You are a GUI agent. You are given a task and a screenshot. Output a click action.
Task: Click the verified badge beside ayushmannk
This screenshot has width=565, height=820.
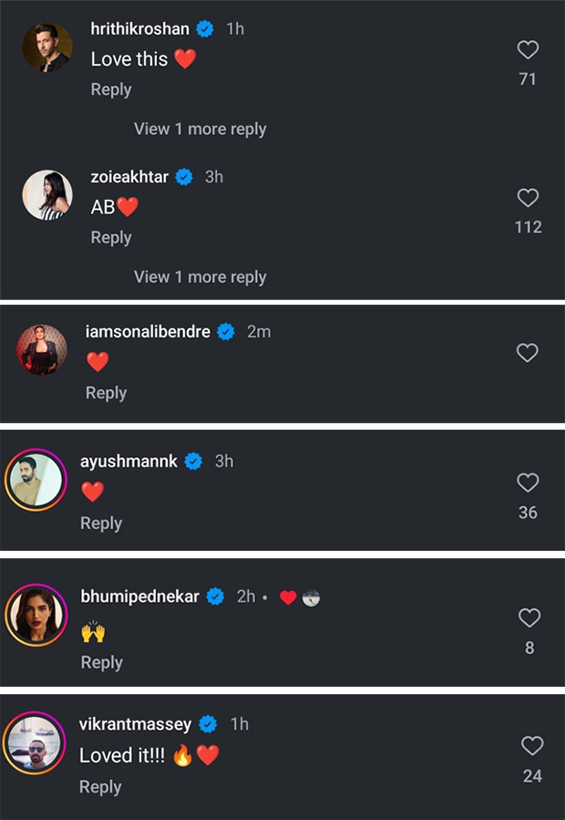pyautogui.click(x=192, y=462)
